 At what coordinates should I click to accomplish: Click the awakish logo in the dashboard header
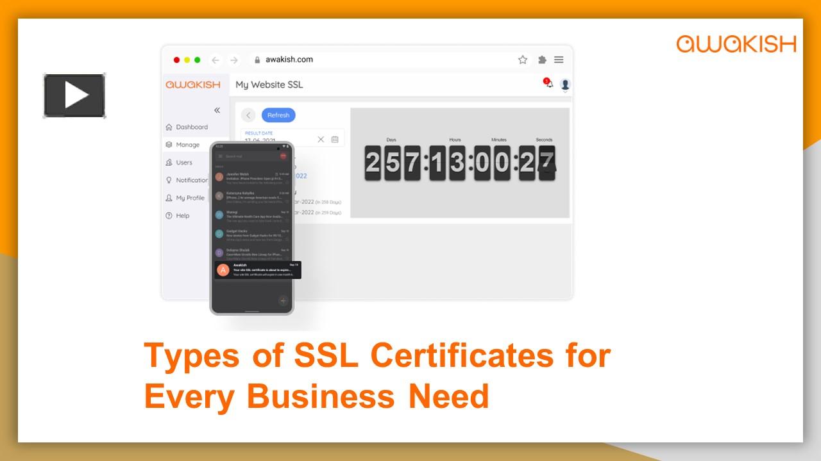click(x=194, y=85)
